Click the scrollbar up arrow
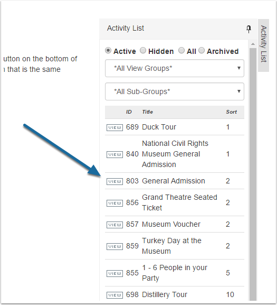Screen dimensions: 277x305 point(253,44)
